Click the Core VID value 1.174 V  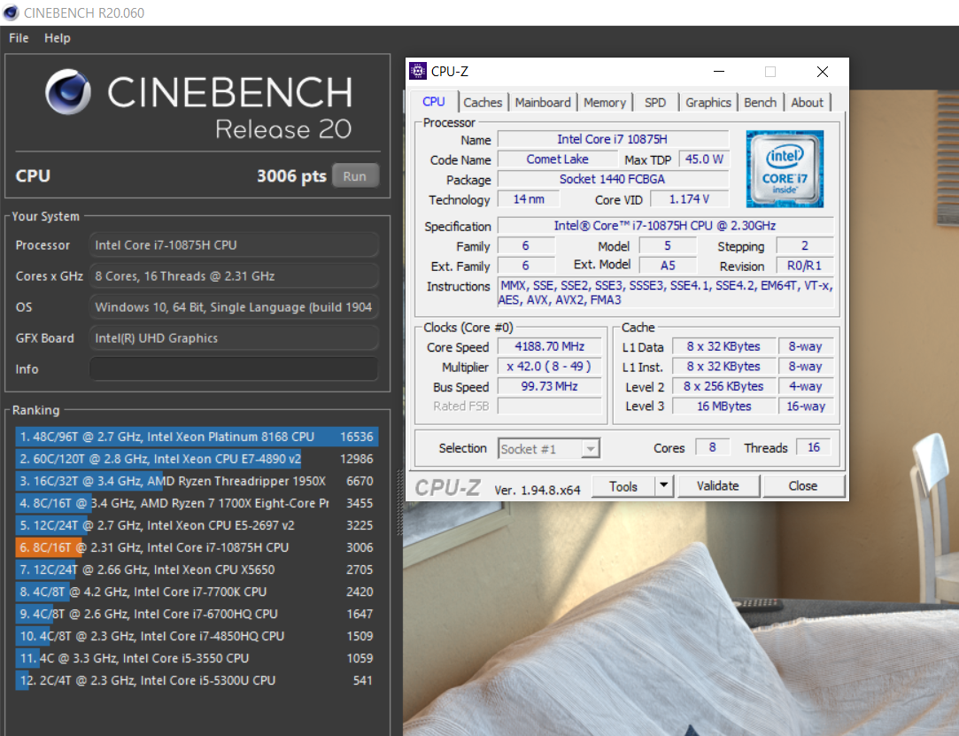pyautogui.click(x=689, y=199)
